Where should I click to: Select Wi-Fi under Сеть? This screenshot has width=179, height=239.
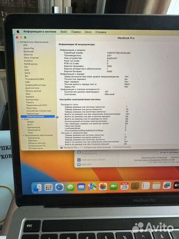pyautogui.click(x=30, y=124)
